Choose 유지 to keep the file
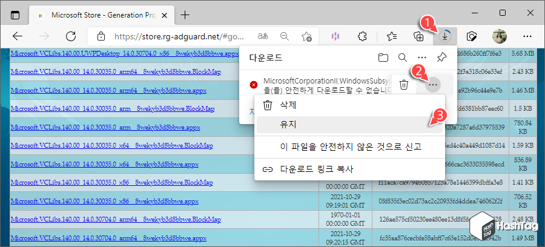This screenshot has width=545, height=247. coord(349,124)
